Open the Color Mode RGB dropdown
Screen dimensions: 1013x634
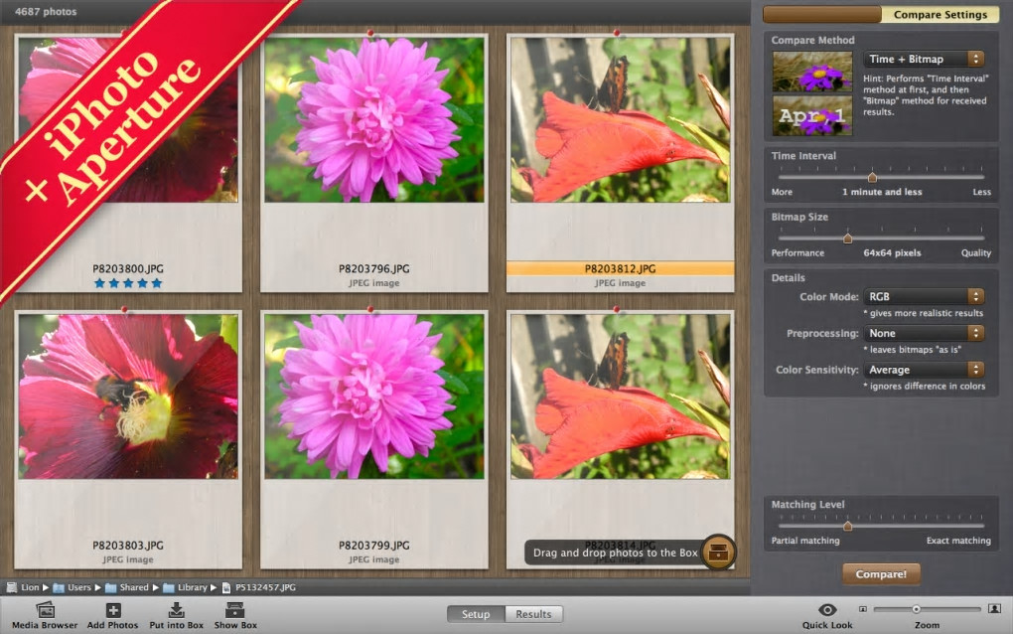click(x=924, y=297)
